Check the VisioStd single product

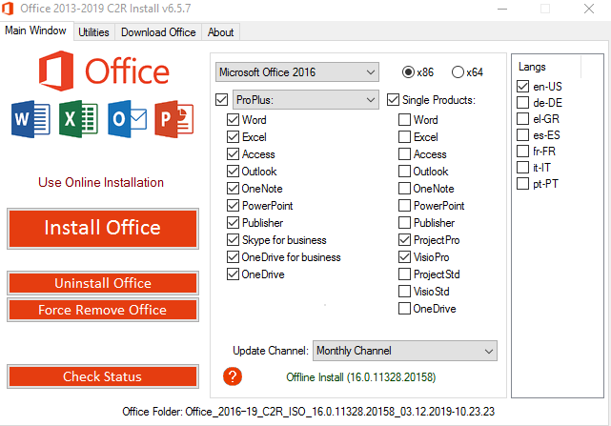coord(404,291)
